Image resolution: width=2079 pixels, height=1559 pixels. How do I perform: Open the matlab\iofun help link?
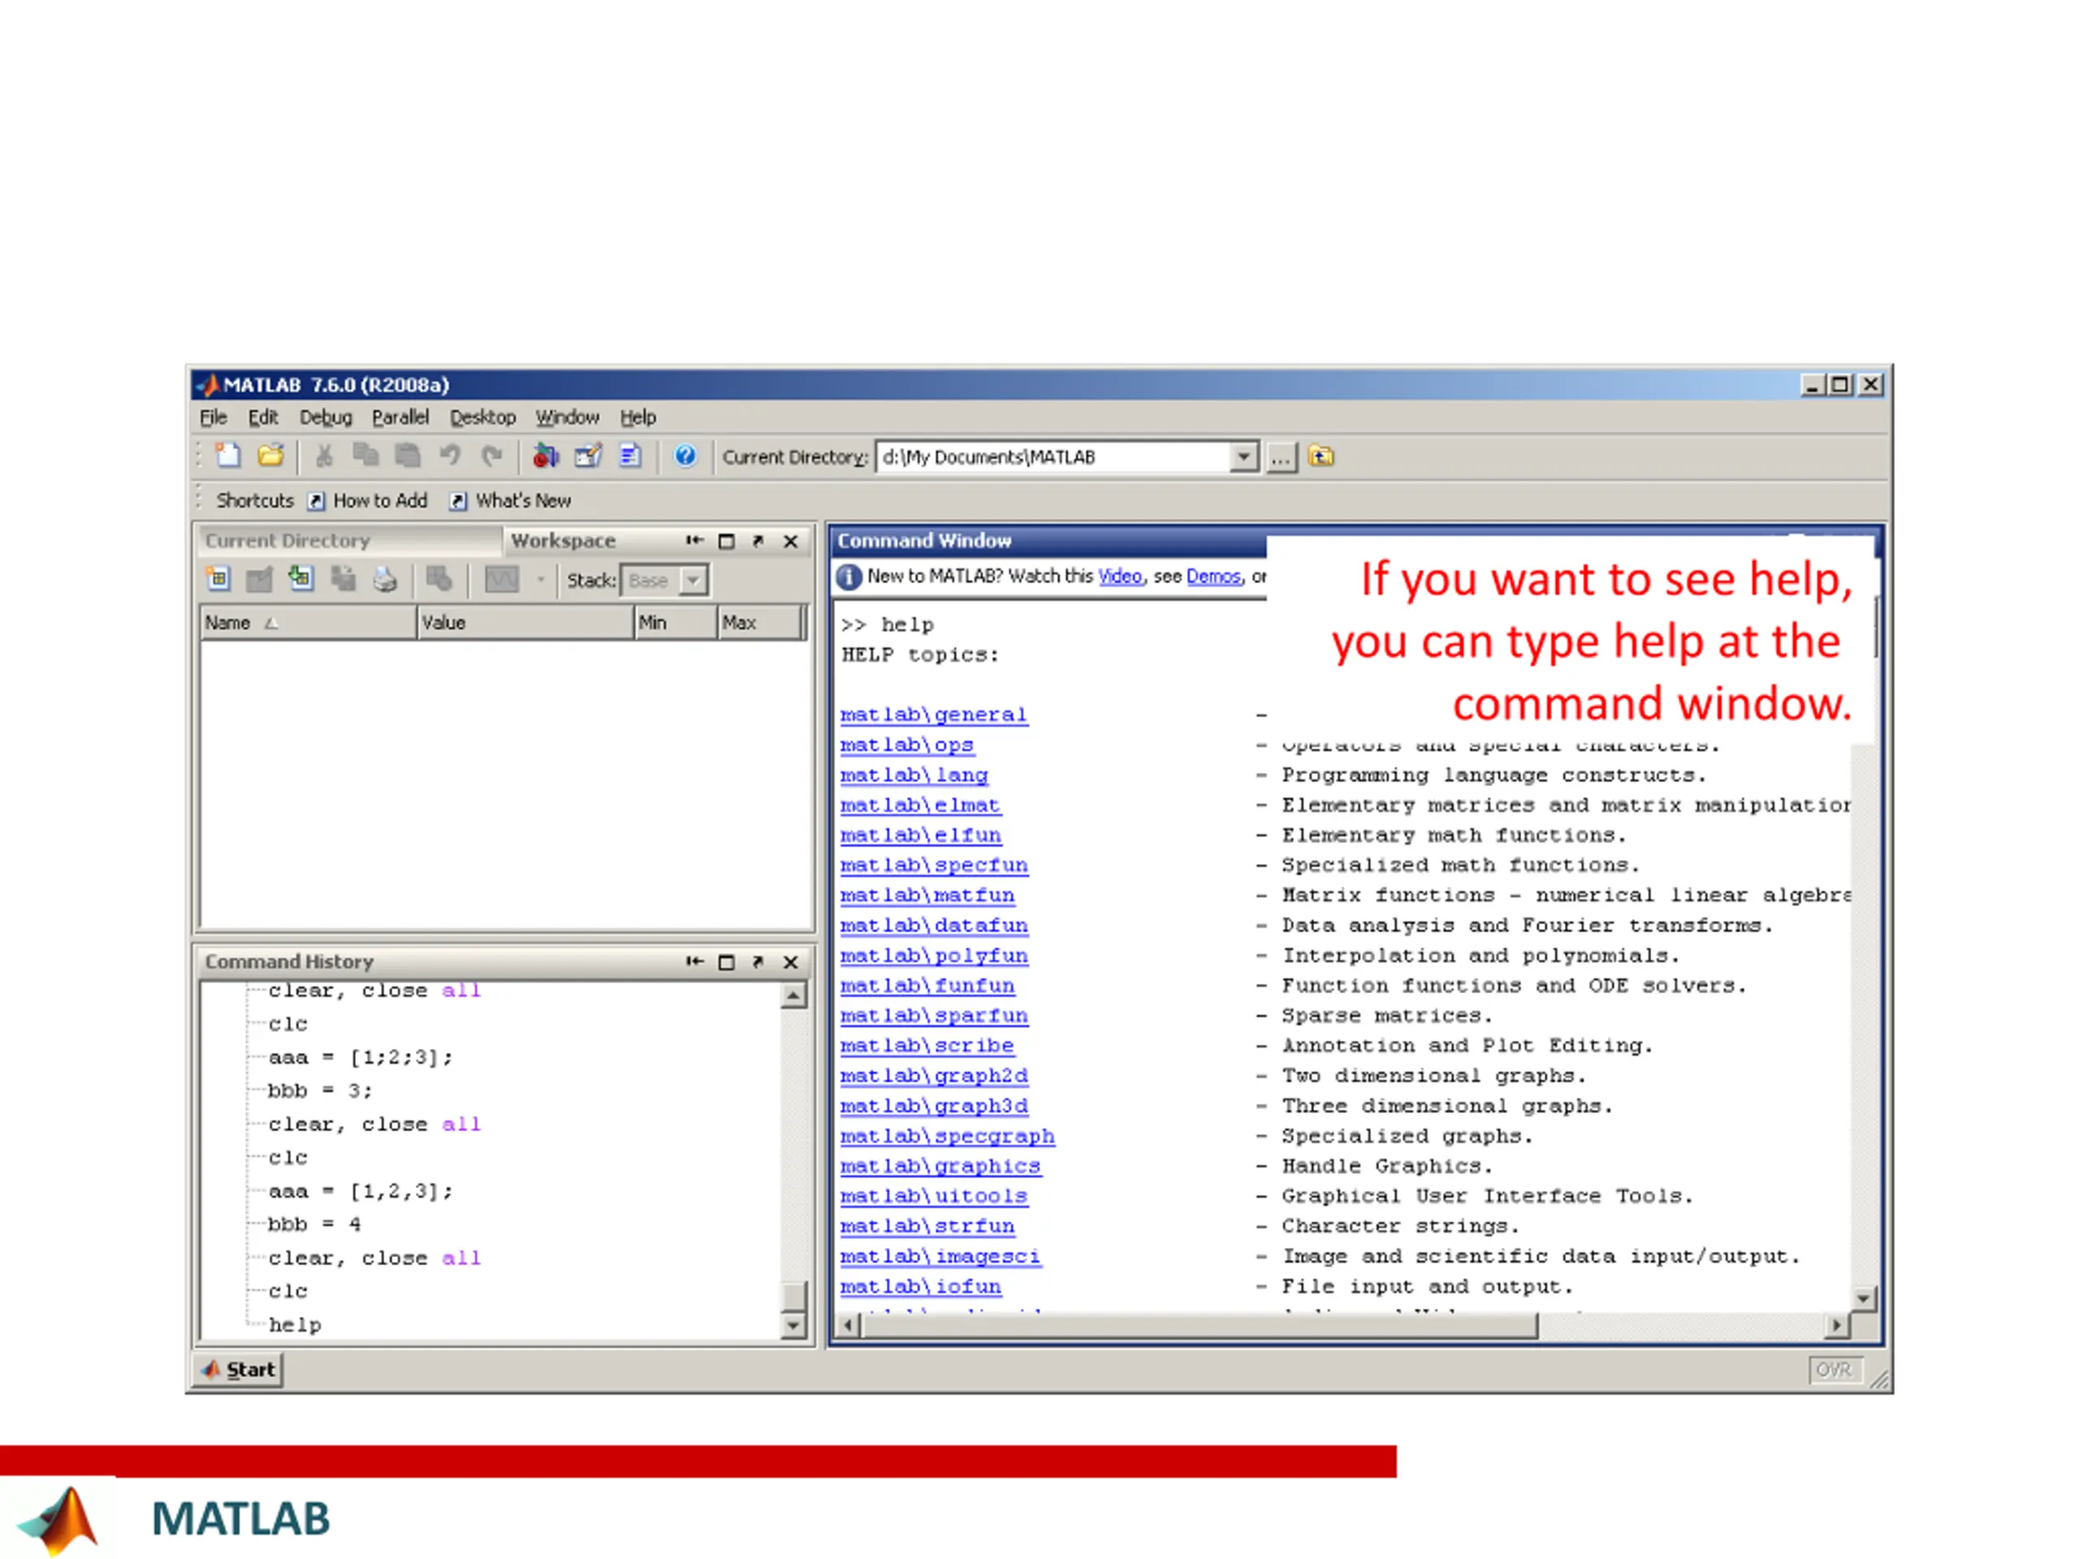[x=920, y=1286]
